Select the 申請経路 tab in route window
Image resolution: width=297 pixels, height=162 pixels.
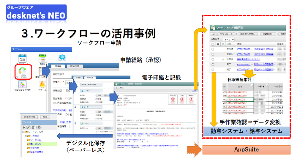tap(90, 78)
